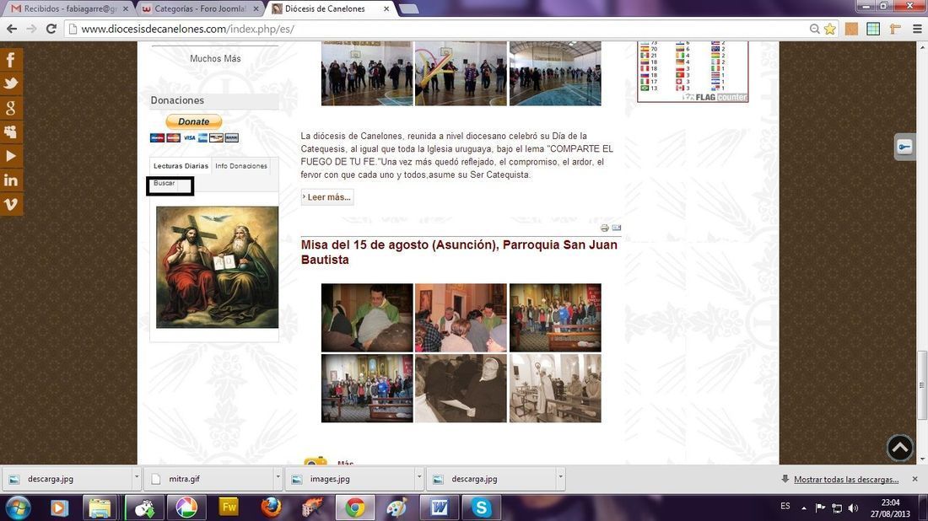The image size is (928, 521).
Task: Select the Lecturas Diarias tab
Action: tap(181, 166)
